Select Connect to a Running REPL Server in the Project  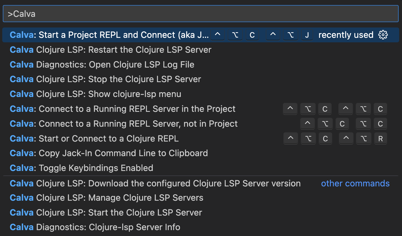point(201,109)
